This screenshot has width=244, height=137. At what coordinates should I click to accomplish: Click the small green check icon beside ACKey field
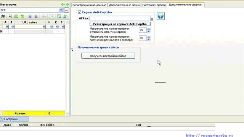tap(152, 19)
